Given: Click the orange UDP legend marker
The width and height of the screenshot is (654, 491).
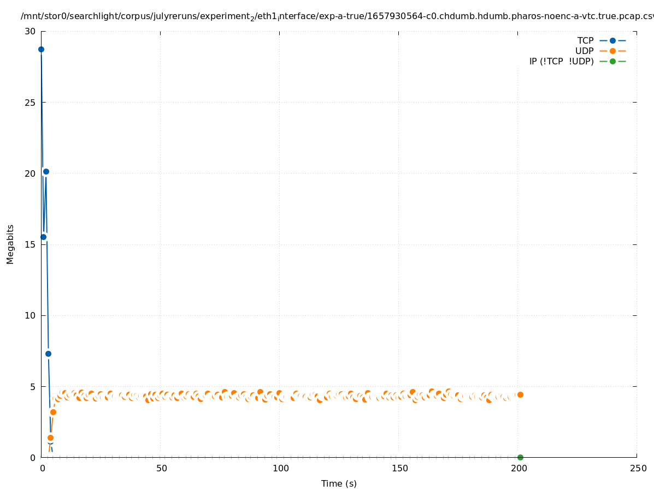Looking at the screenshot, I should tap(612, 51).
